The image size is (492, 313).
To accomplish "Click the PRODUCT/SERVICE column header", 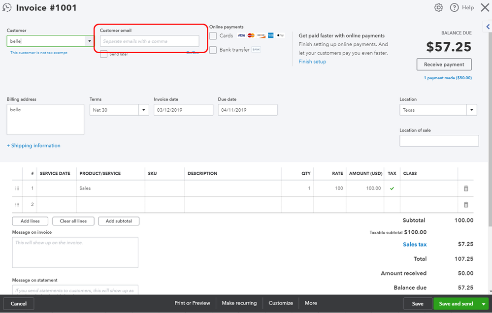I will (x=100, y=173).
